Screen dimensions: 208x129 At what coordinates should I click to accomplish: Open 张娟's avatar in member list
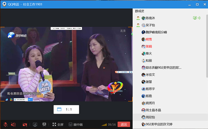point(143,46)
